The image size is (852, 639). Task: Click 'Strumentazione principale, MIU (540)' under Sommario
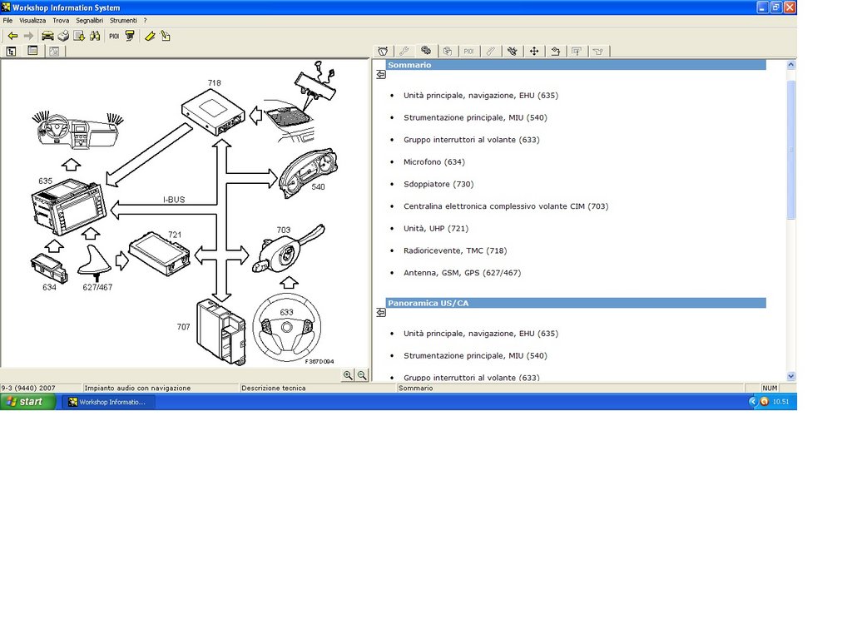tap(475, 117)
